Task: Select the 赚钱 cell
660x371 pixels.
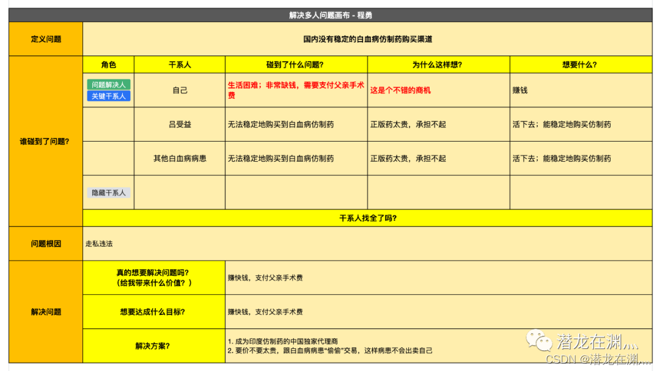Action: click(581, 90)
